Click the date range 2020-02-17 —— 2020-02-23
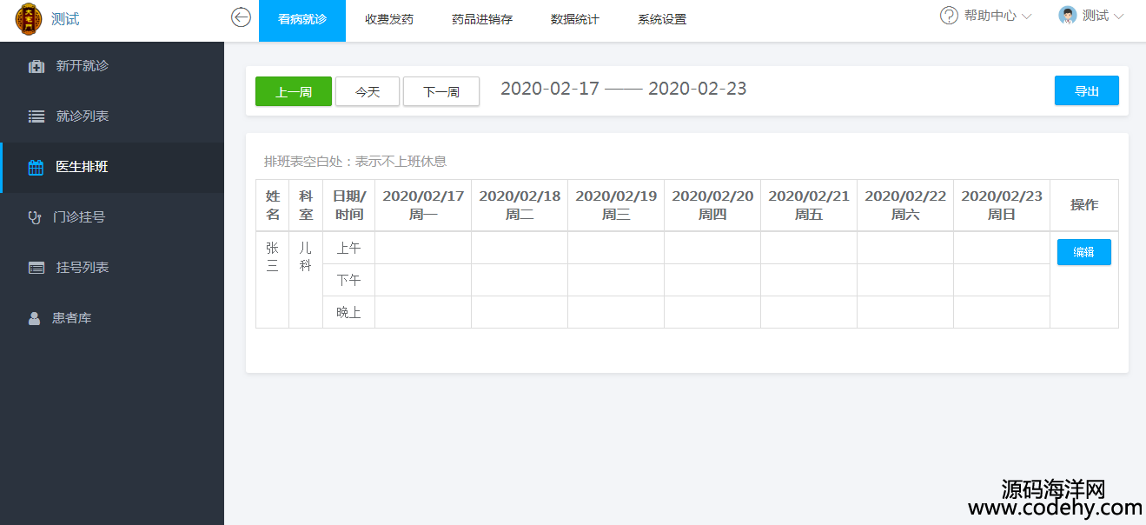 pyautogui.click(x=624, y=89)
